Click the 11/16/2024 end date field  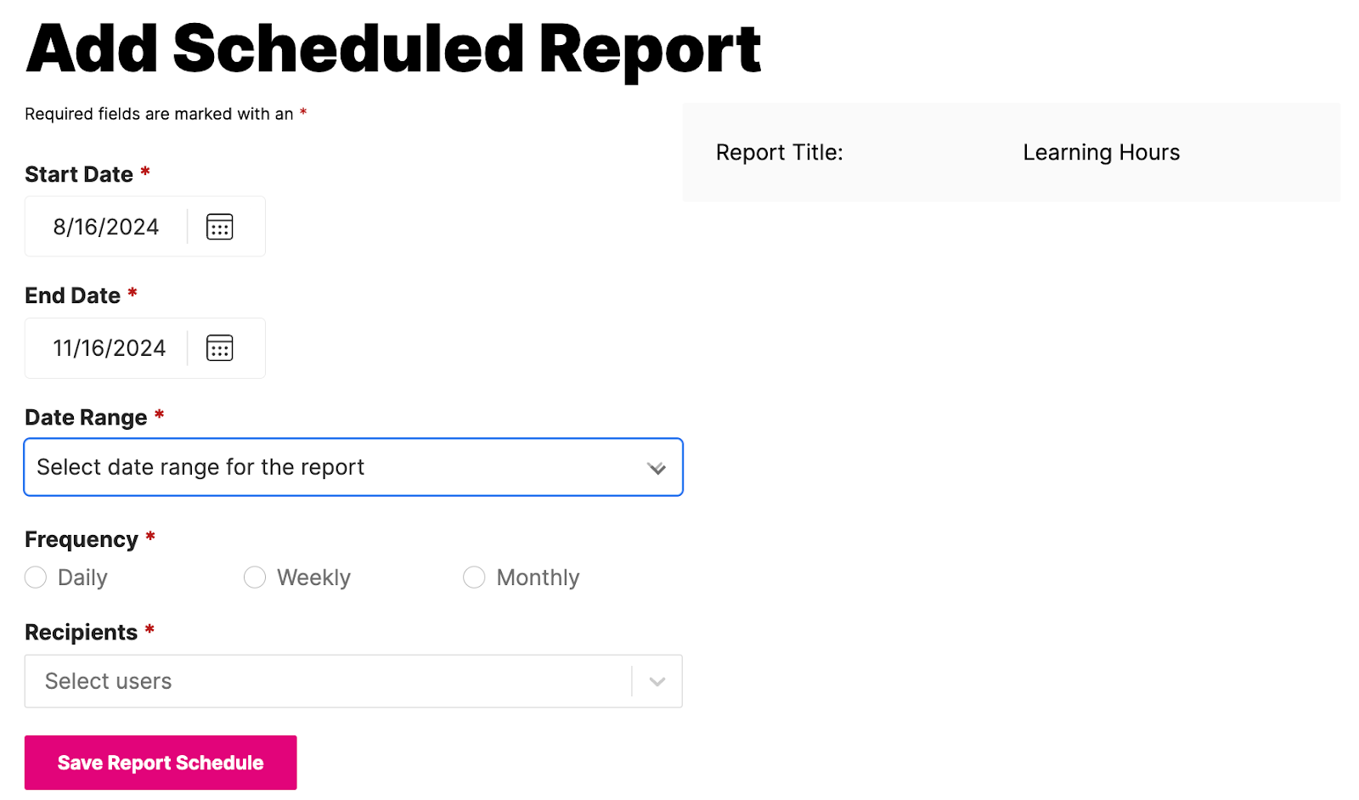tap(109, 348)
